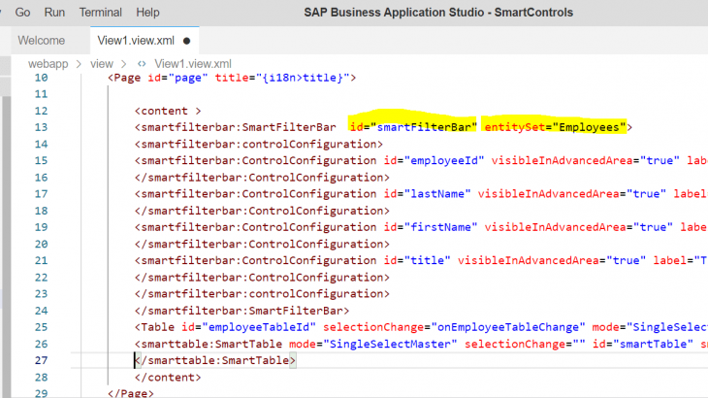708x398 pixels.
Task: Click the id="title" attribute on line 21
Action: coord(417,261)
